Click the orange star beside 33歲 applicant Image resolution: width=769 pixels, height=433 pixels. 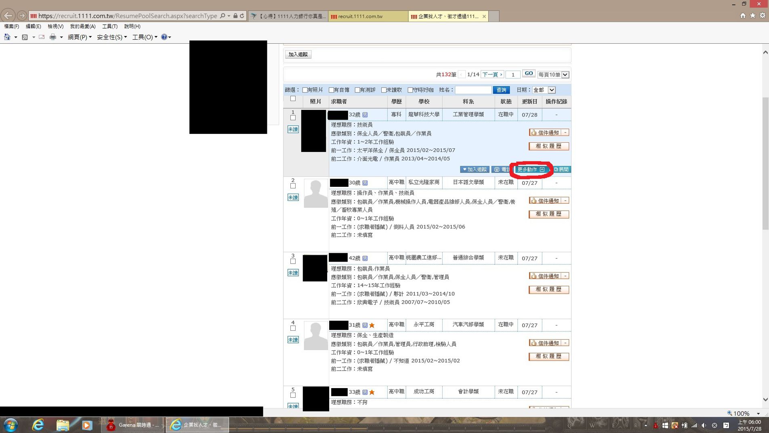(x=372, y=392)
